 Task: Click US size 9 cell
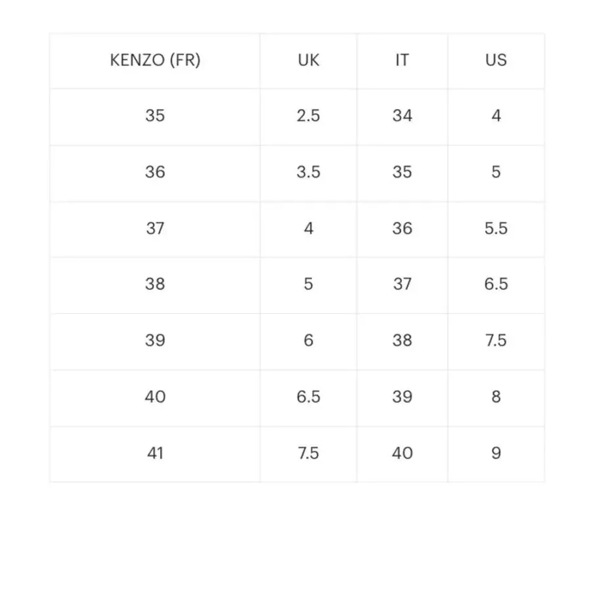(x=496, y=453)
